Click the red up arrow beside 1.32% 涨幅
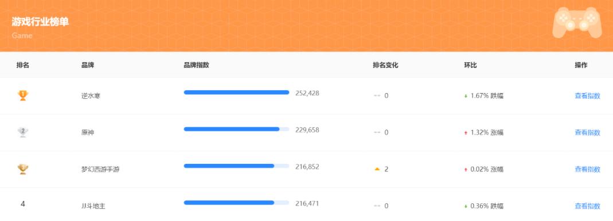The image size is (613, 221). [x=466, y=132]
